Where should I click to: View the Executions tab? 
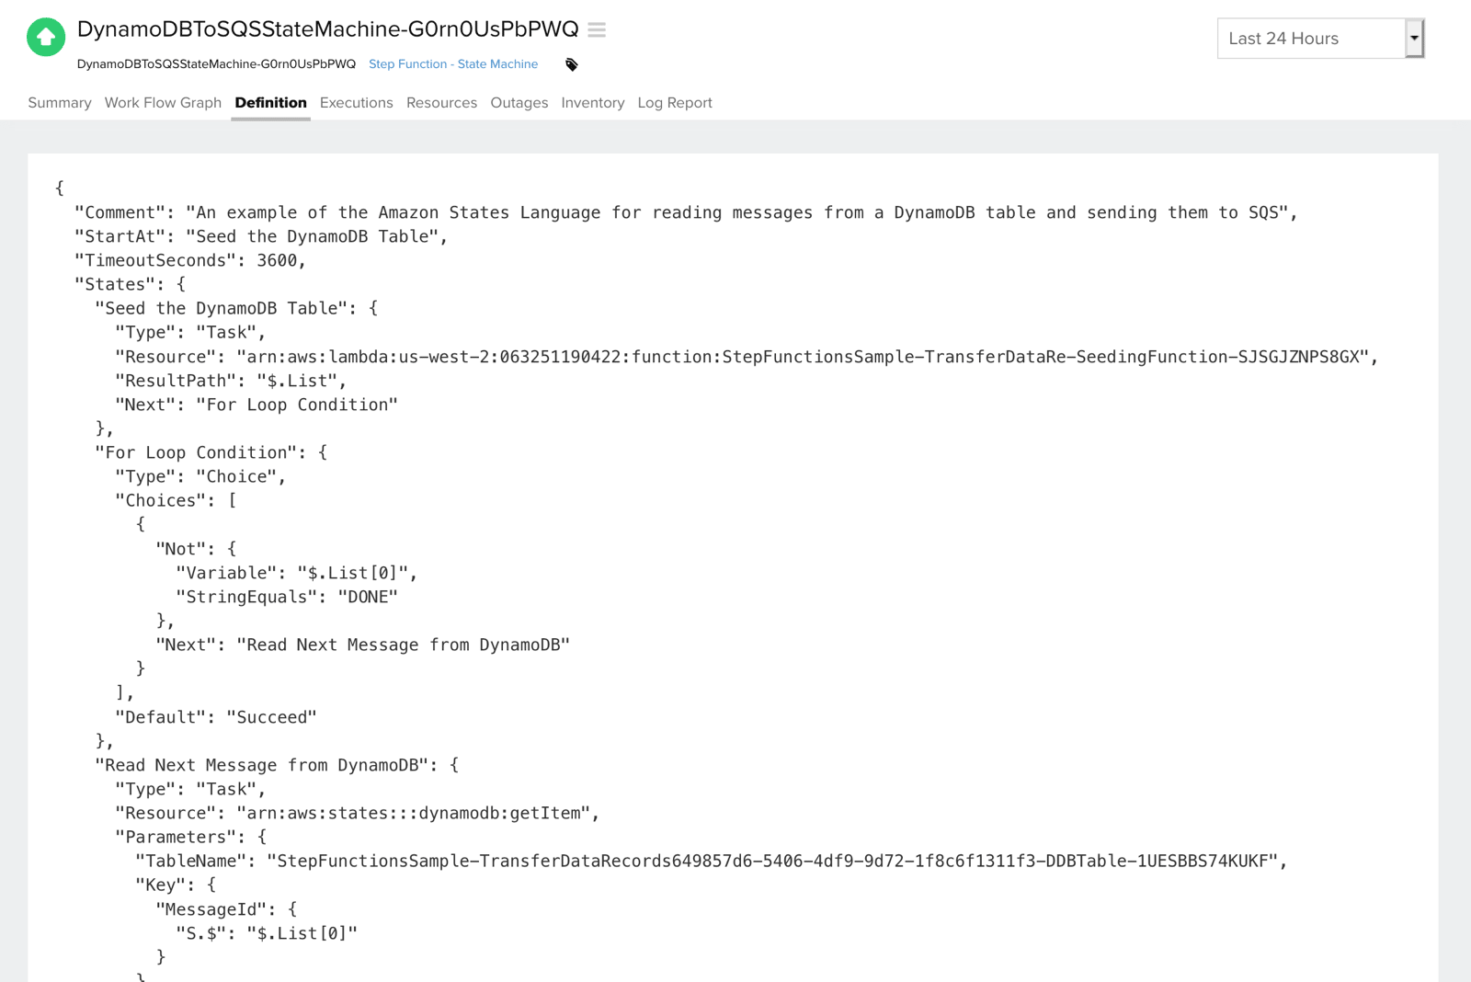coord(356,102)
